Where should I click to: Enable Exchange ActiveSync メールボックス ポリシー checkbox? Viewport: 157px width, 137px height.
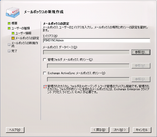45,73
